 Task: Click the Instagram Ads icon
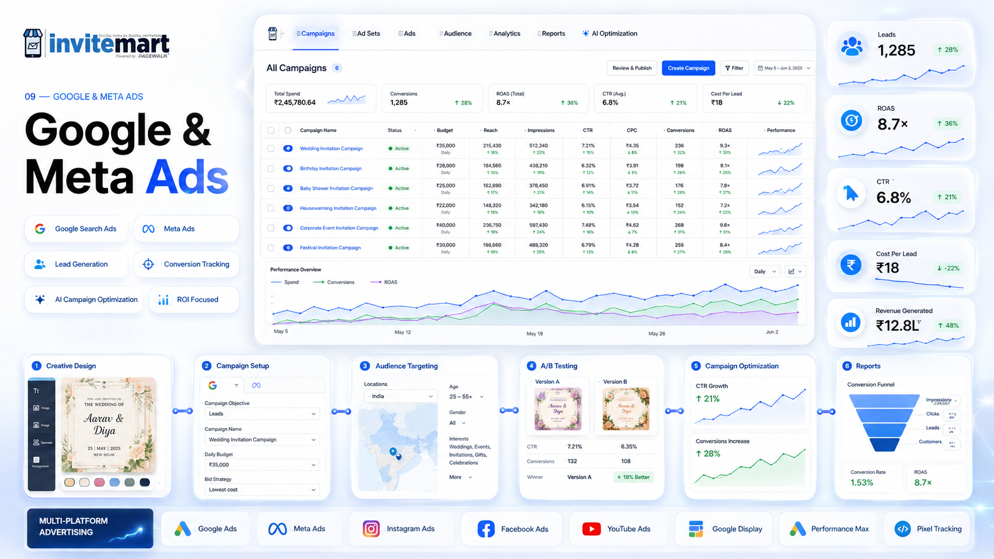(371, 529)
